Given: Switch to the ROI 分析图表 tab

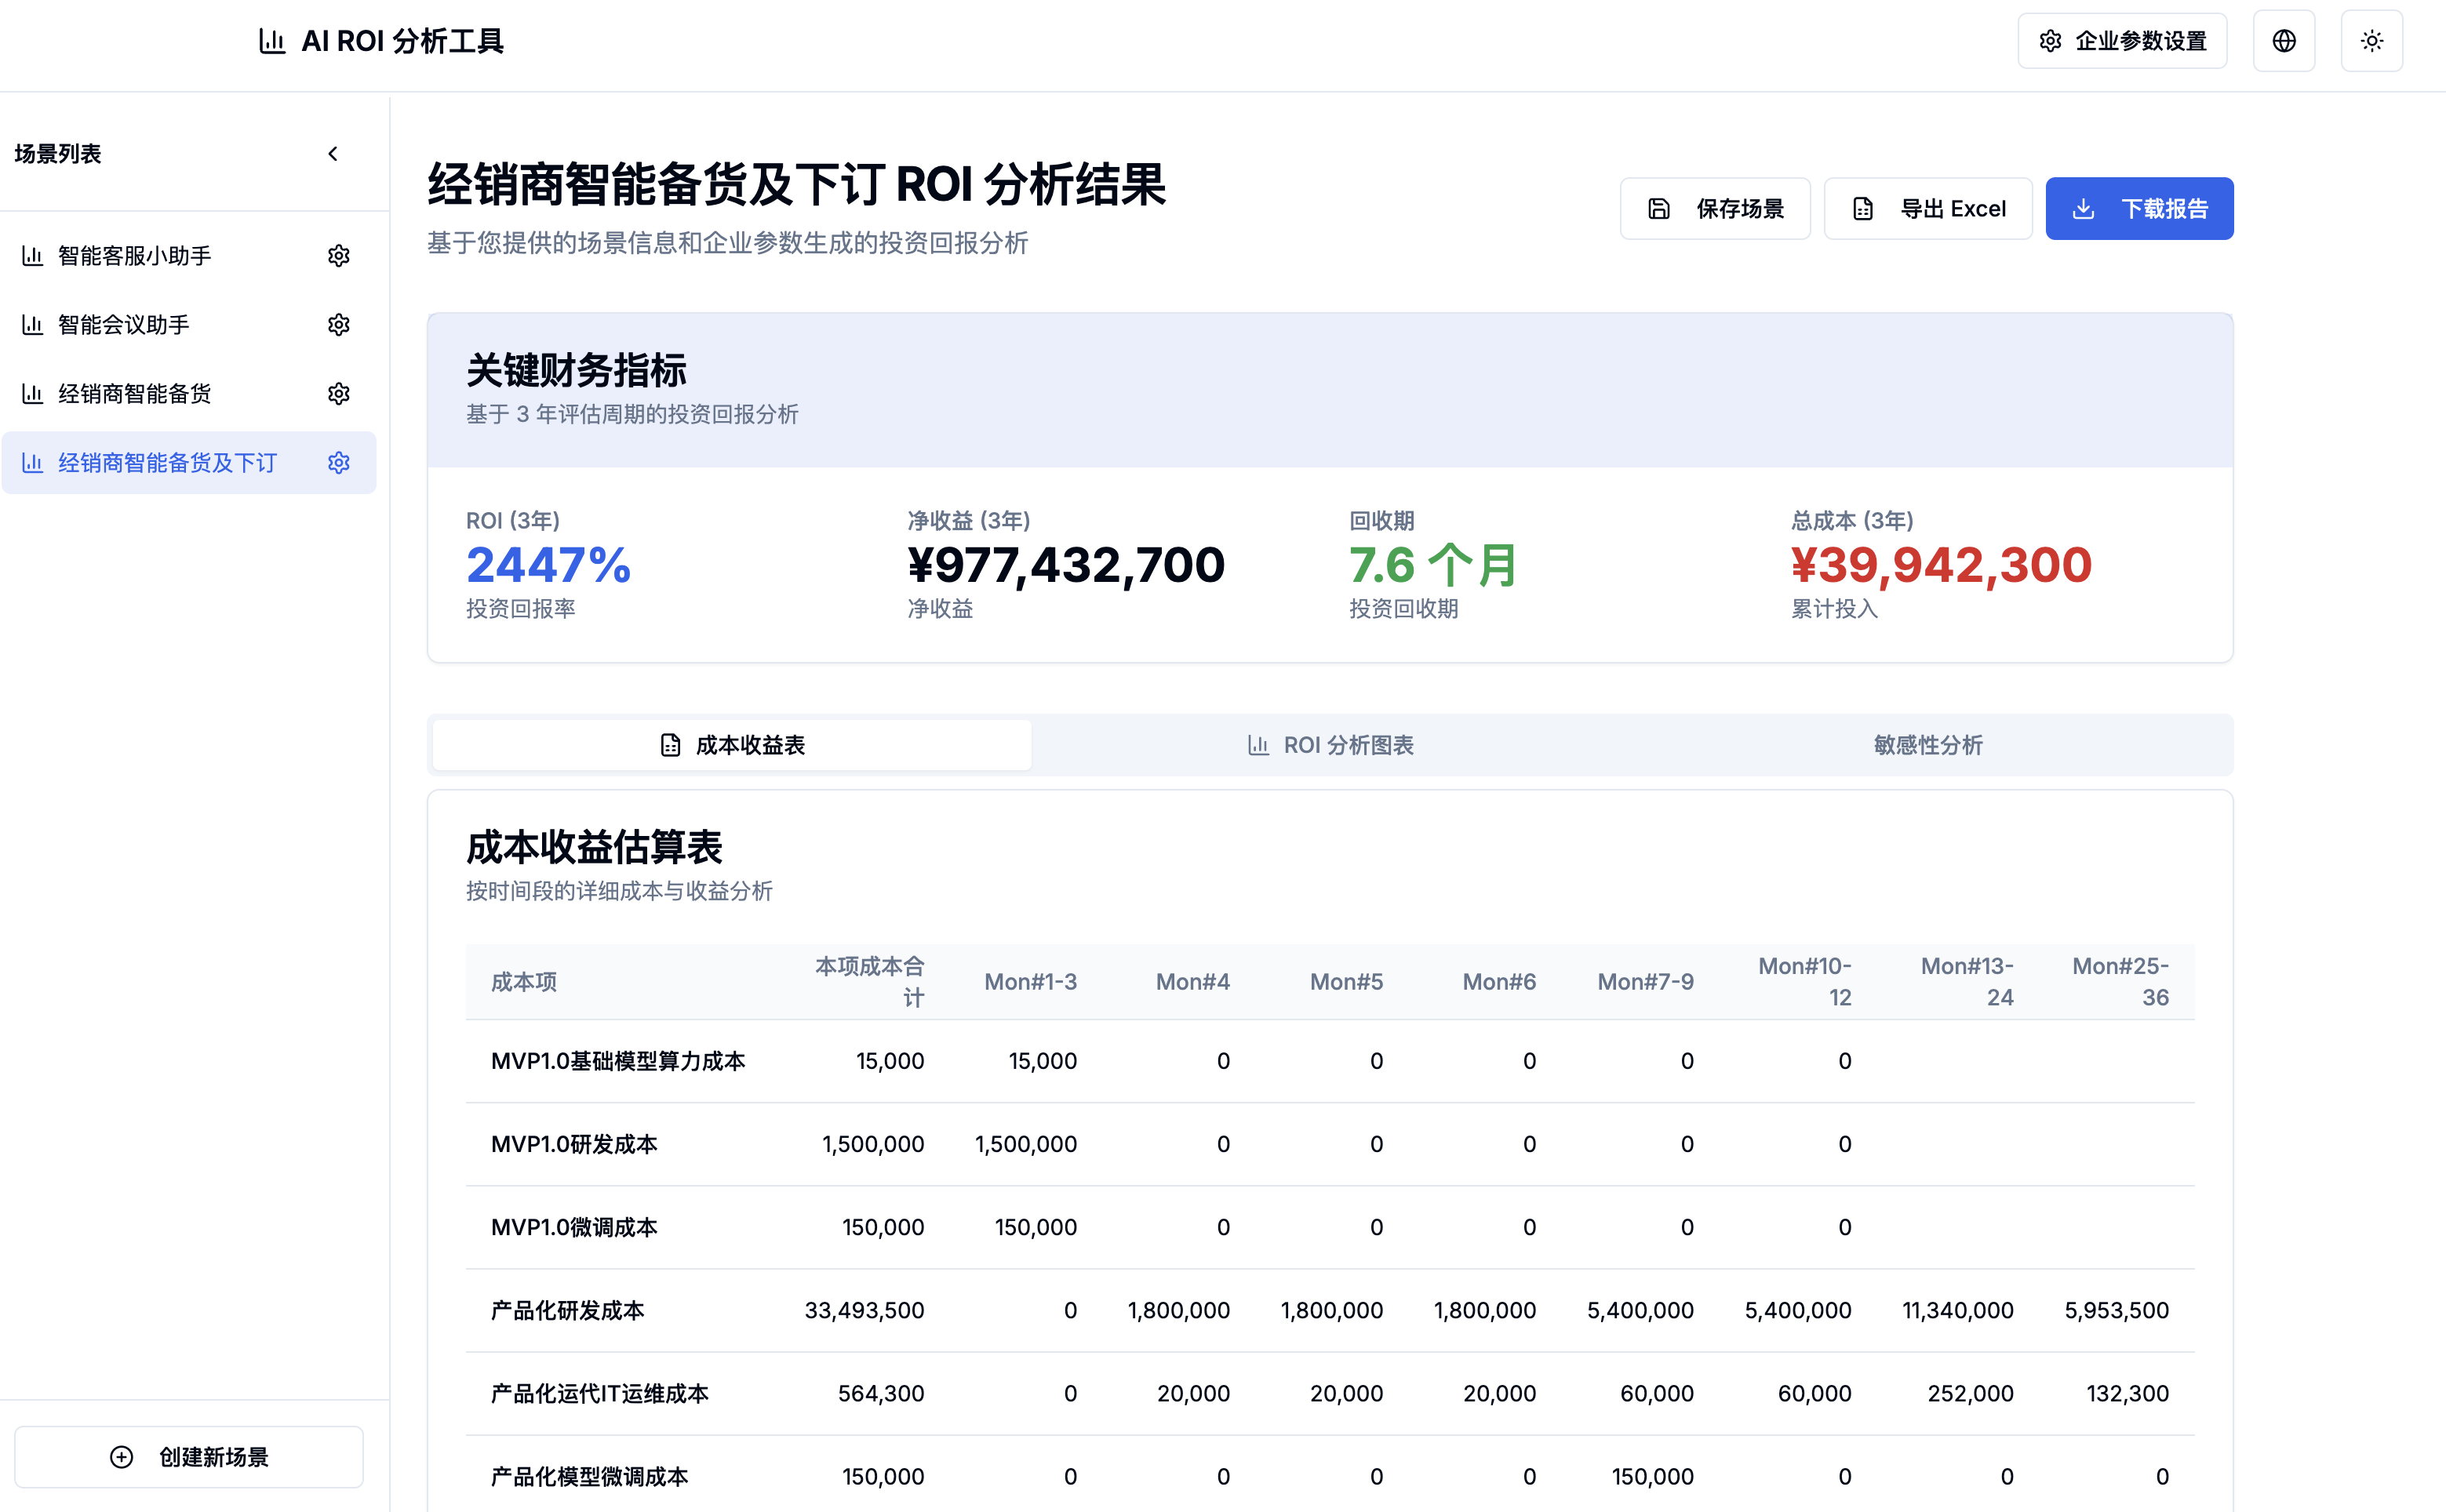Looking at the screenshot, I should point(1330,745).
